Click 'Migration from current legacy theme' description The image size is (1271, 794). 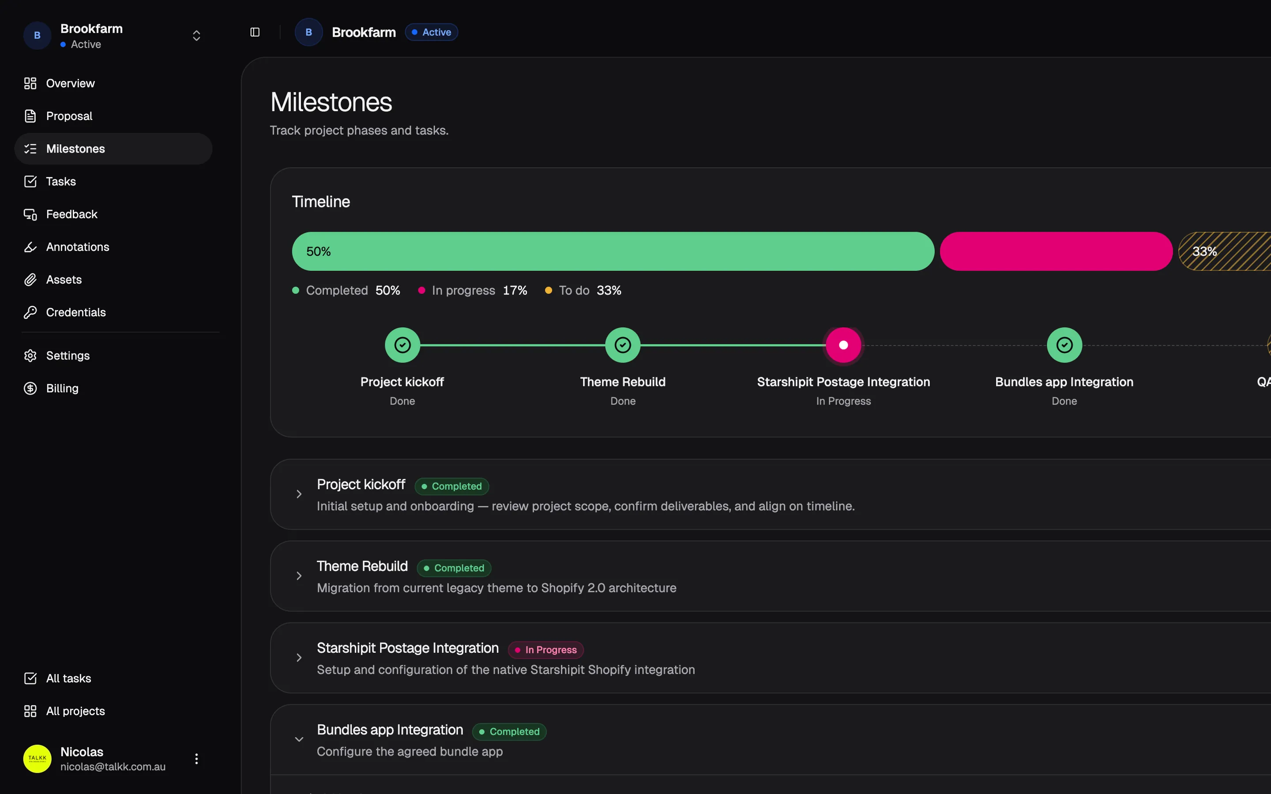pyautogui.click(x=496, y=588)
